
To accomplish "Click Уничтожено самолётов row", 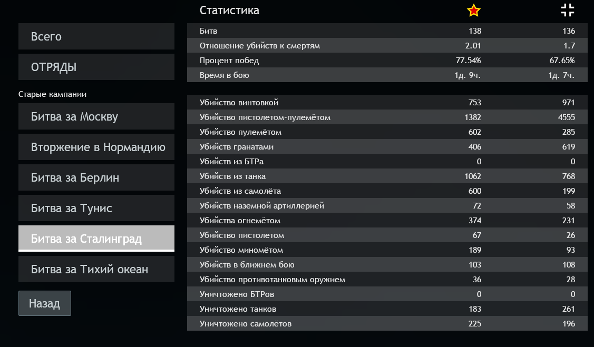I will (x=387, y=324).
